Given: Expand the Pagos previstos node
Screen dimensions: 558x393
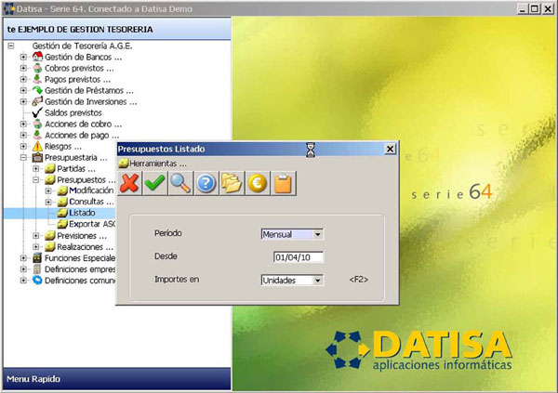Looking at the screenshot, I should click(x=23, y=79).
